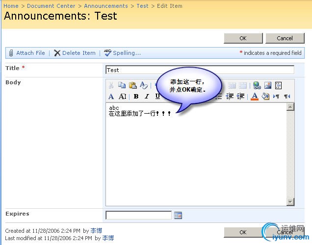Open Announcements breadcrumb link

coord(106,6)
